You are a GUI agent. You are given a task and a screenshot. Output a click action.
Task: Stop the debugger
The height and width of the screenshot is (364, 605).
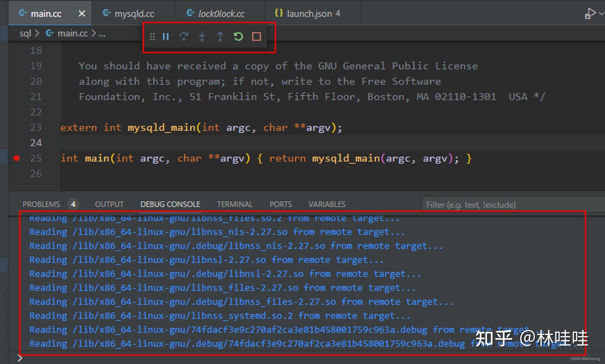[x=256, y=37]
